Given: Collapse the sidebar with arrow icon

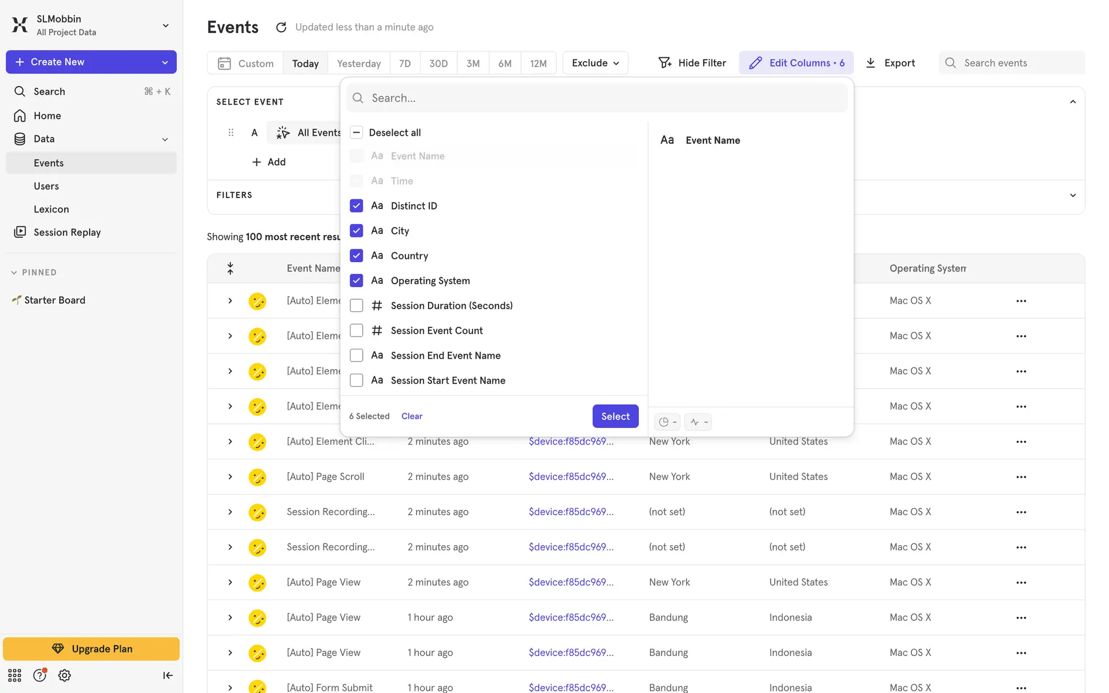Looking at the screenshot, I should (x=168, y=675).
